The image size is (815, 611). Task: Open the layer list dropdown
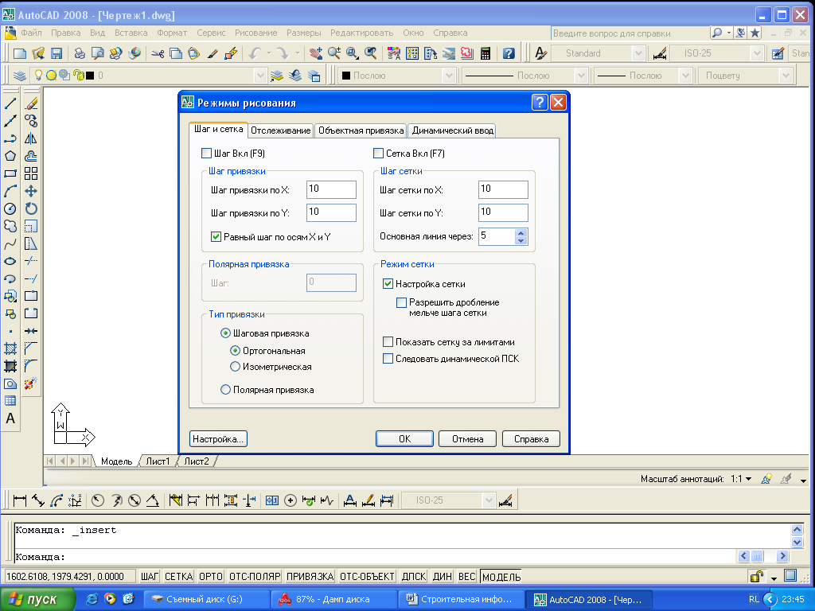click(261, 76)
